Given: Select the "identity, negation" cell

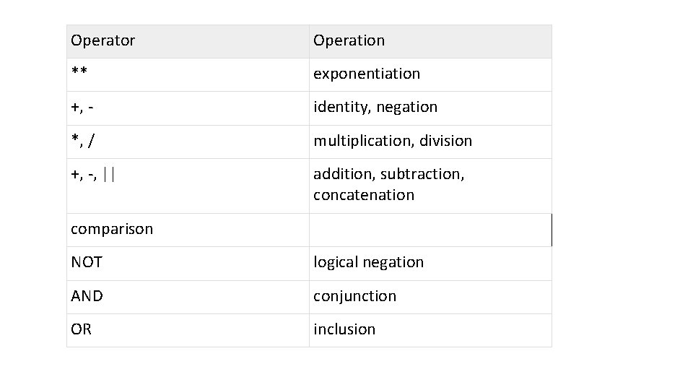Looking at the screenshot, I should point(375,107).
